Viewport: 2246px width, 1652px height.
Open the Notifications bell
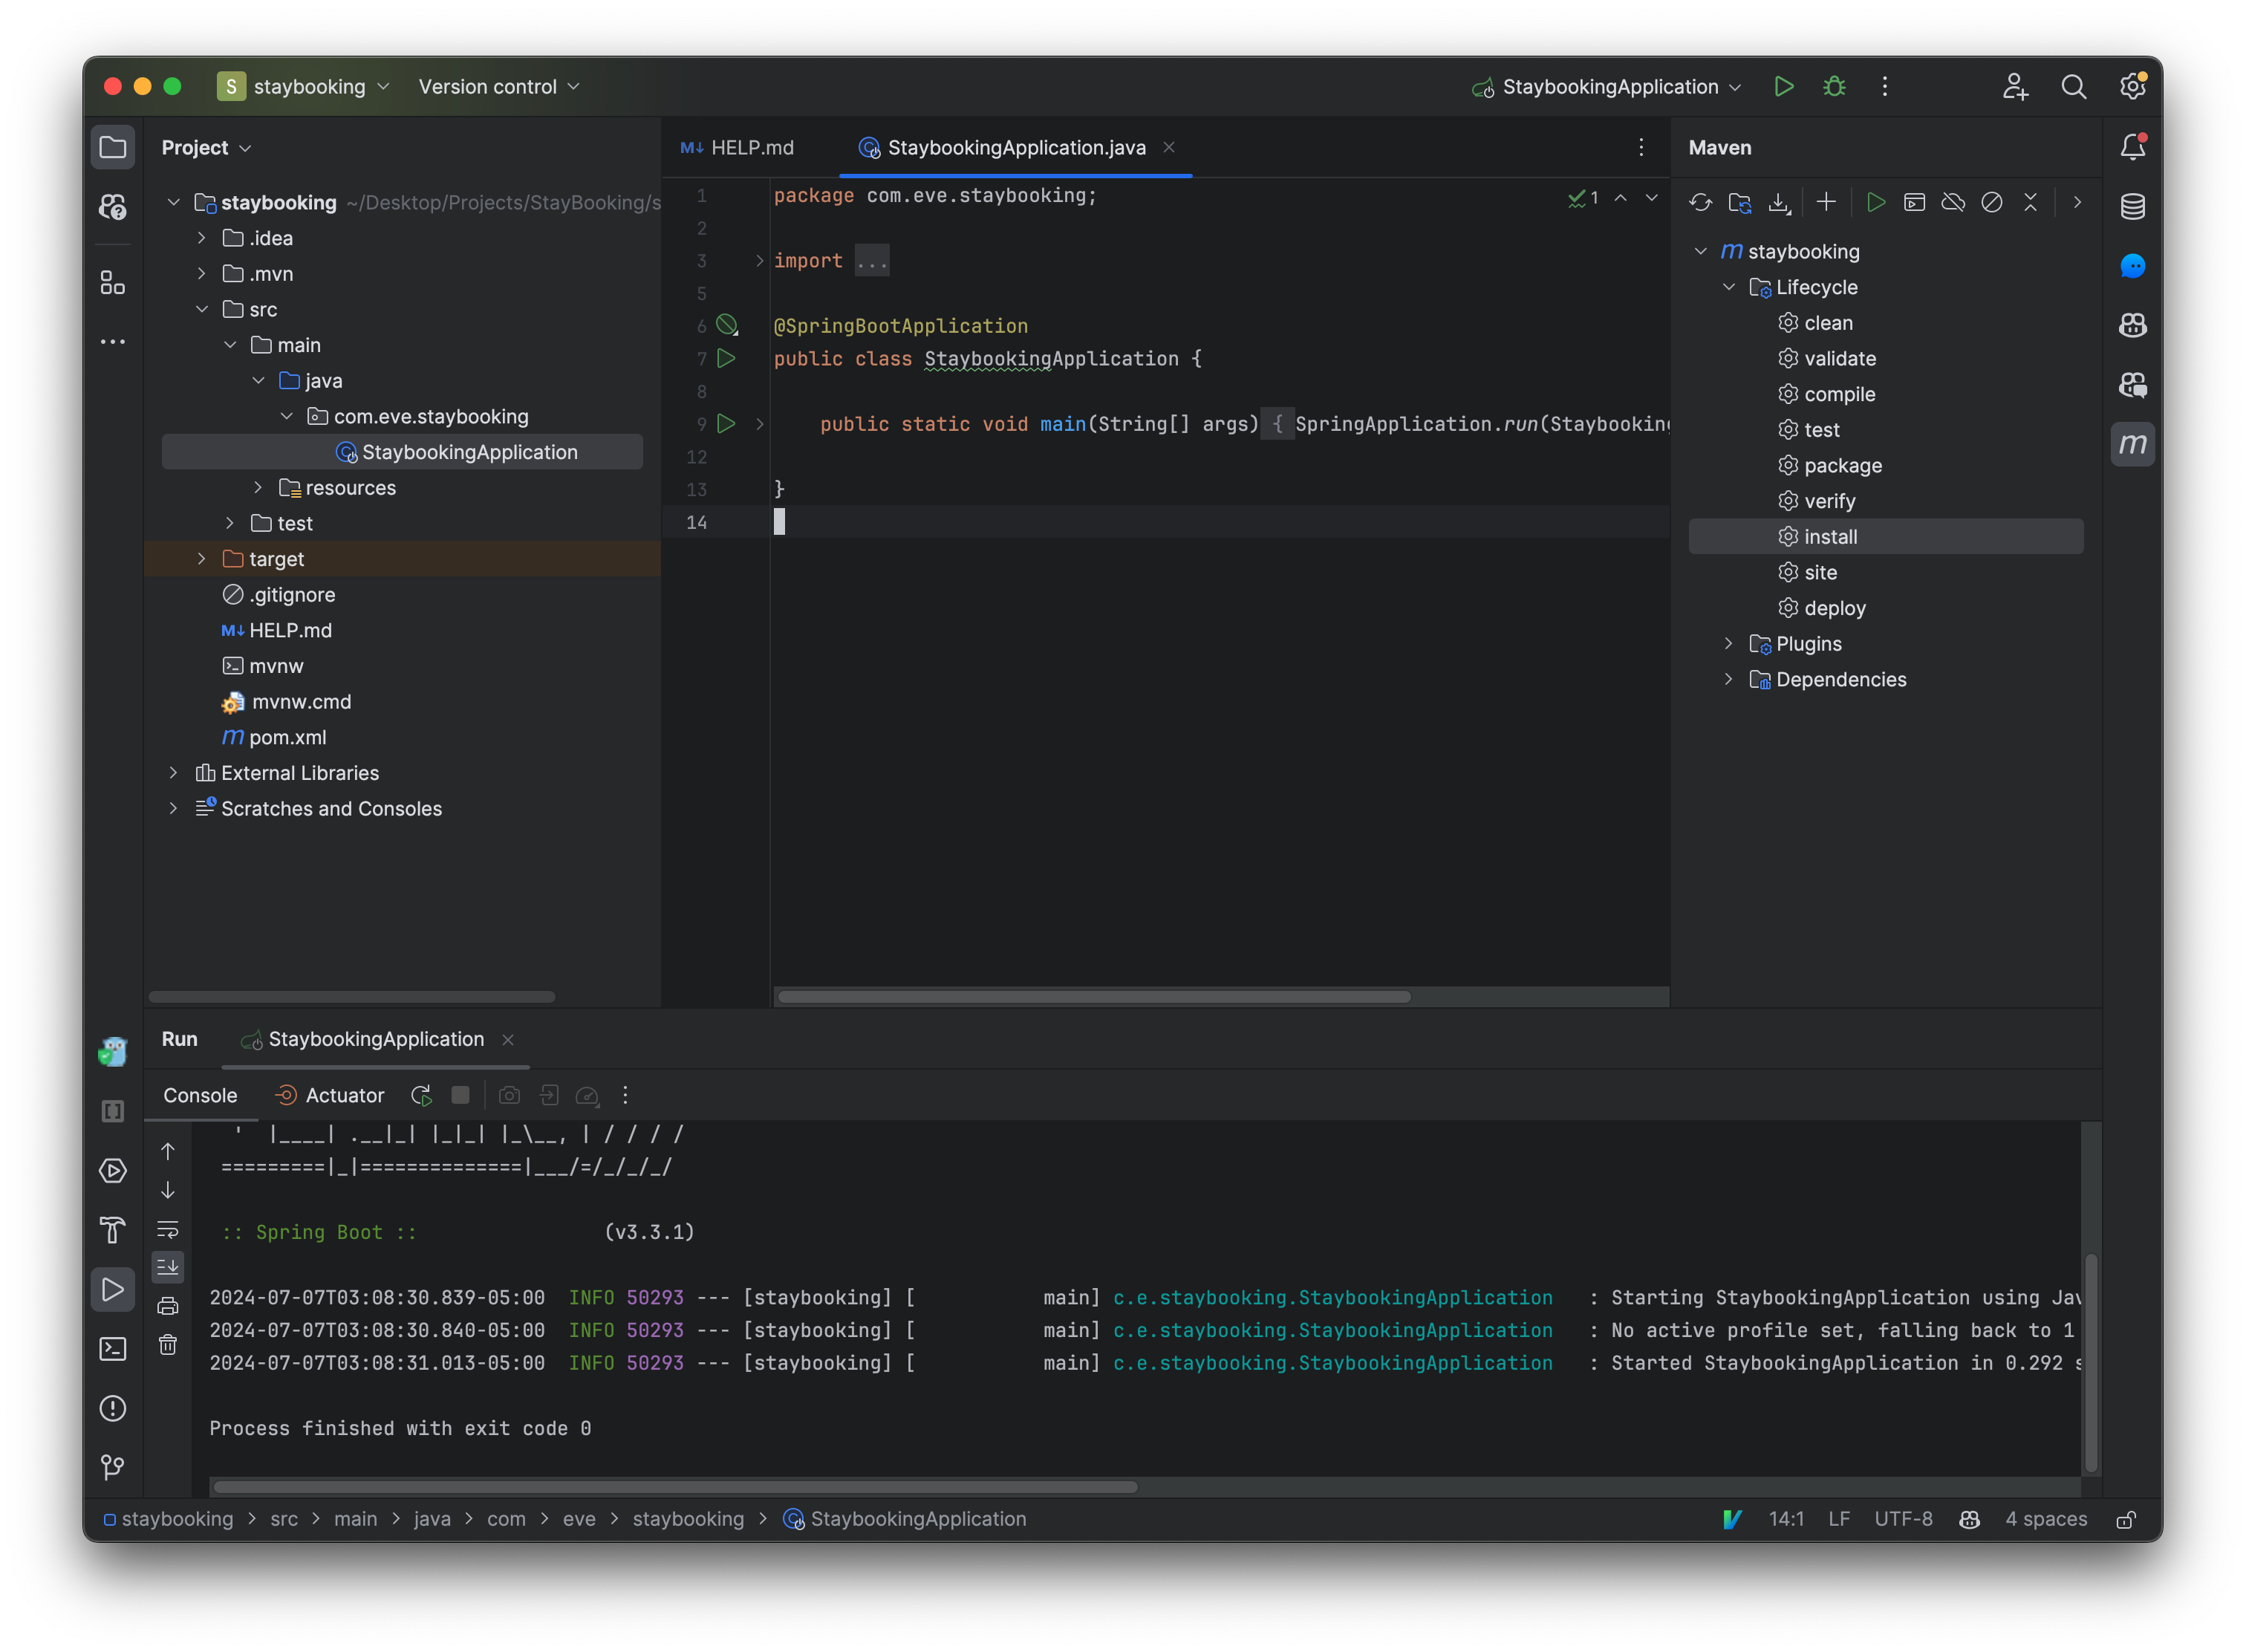2132,147
